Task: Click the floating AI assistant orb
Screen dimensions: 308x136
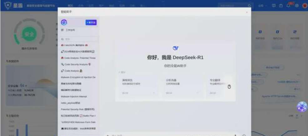Action: [x=302, y=107]
